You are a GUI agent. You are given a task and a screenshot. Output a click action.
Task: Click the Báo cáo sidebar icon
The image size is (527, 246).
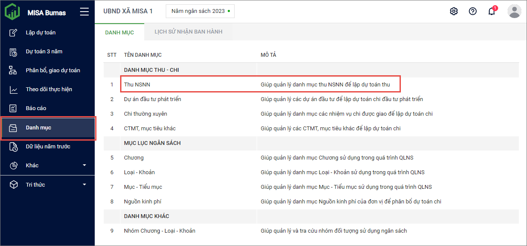[x=13, y=108]
